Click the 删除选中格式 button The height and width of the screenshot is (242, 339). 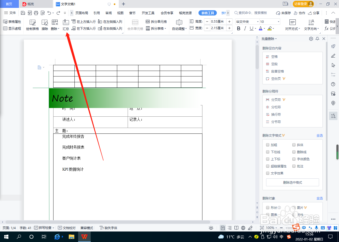click(293, 182)
